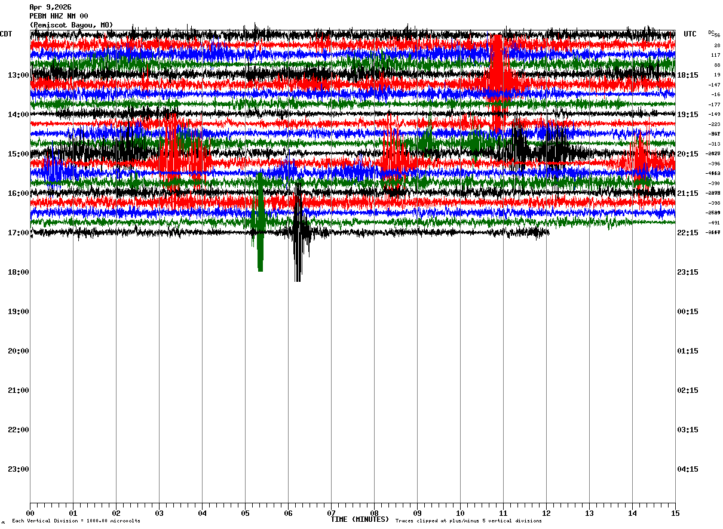Click the 20:00 CDT hour label
Image resolution: width=723 pixels, height=529 pixels.
(x=18, y=351)
